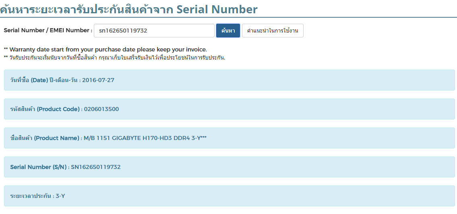Viewport: 457px width, 214px height.
Task: Click the ชื่อสินค้า (Product Name) label
Action: 45,138
